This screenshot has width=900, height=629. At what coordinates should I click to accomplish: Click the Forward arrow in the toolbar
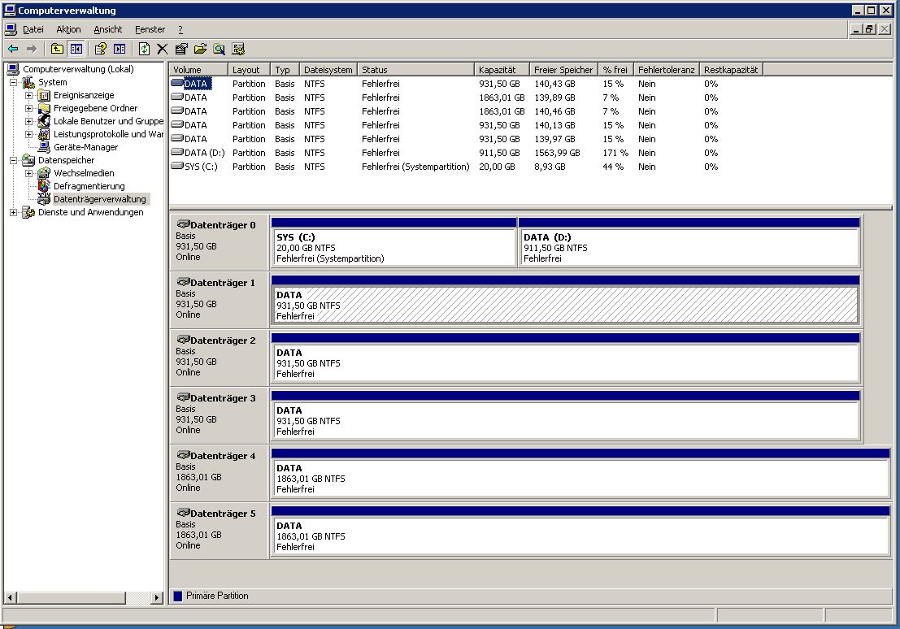(32, 50)
